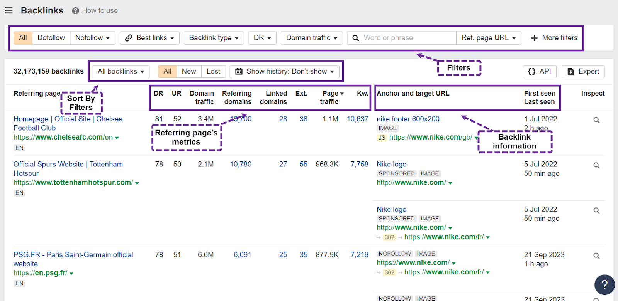Open the Domain traffic filter dropdown

click(x=311, y=38)
